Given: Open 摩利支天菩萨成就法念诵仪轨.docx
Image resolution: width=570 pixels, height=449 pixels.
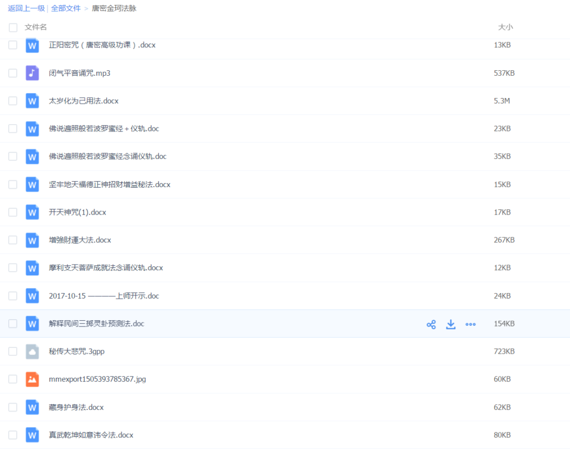Looking at the screenshot, I should coord(106,268).
